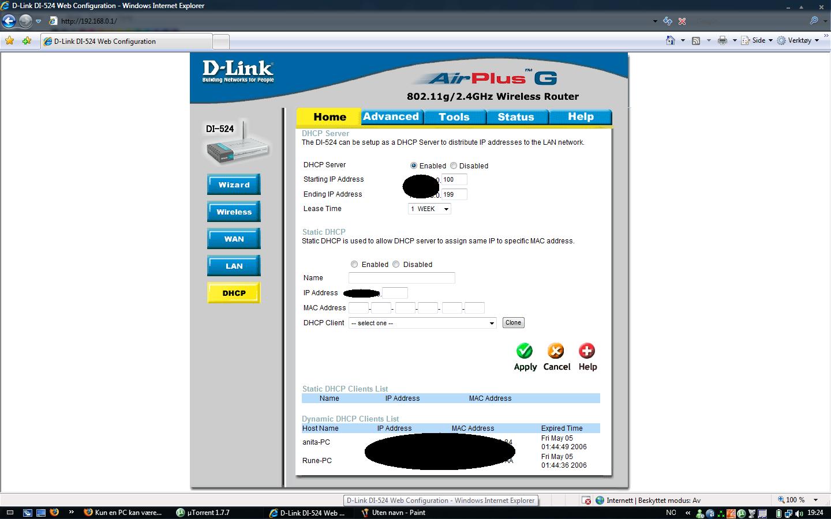
Task: Click the search magnifier icon
Action: coord(814,21)
